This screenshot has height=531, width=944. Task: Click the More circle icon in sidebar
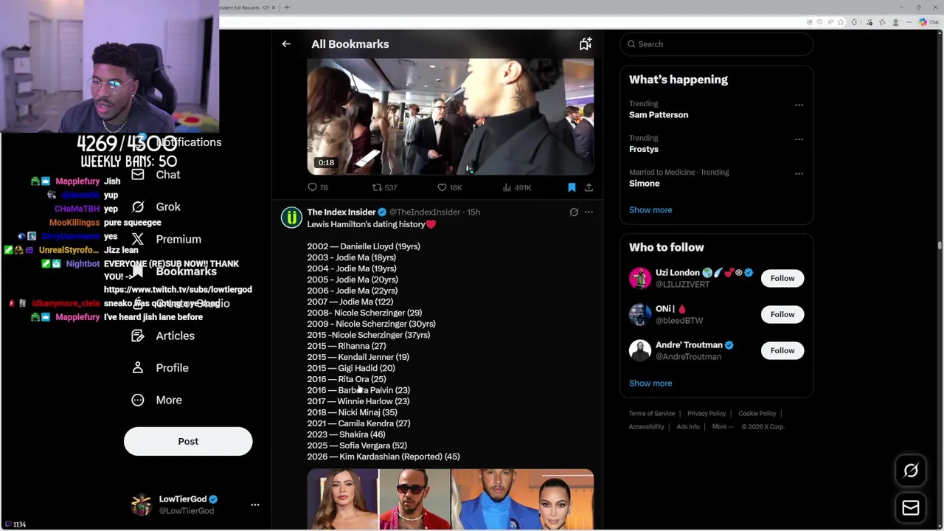(x=137, y=400)
